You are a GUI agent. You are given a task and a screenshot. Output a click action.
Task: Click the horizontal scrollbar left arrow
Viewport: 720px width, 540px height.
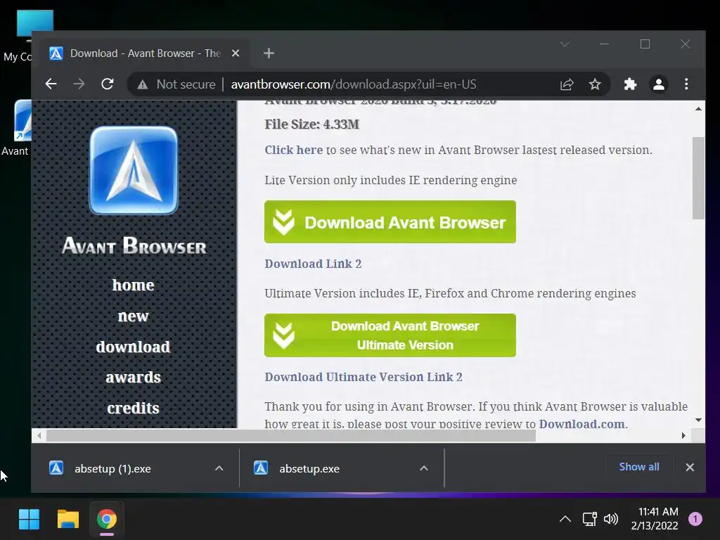pos(39,435)
